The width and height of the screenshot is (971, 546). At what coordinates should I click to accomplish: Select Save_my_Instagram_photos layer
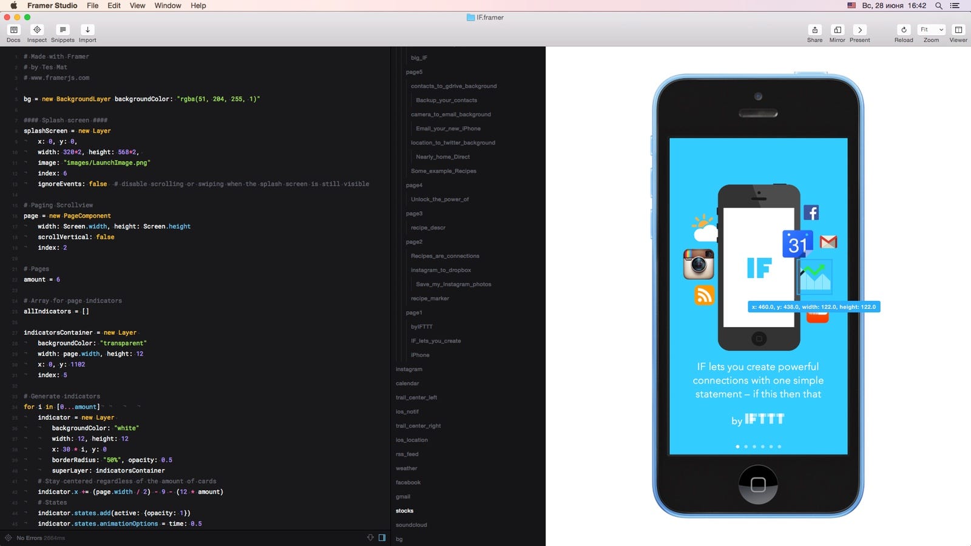[453, 284]
